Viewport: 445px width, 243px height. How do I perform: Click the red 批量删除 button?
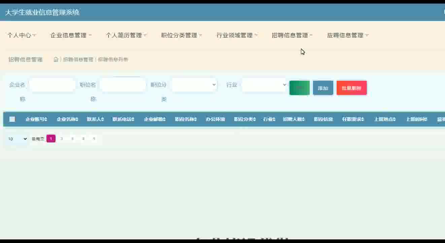352,88
